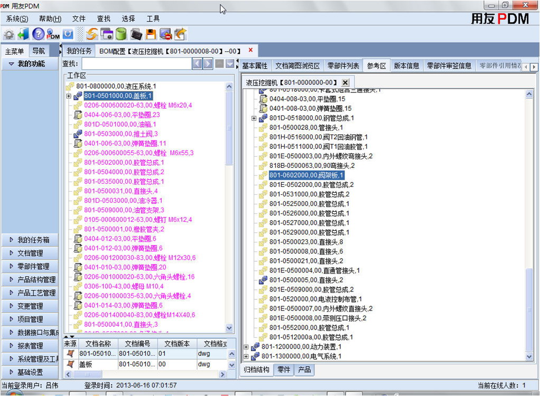
Task: Save using the orange floppy disk icon
Action: [151, 34]
